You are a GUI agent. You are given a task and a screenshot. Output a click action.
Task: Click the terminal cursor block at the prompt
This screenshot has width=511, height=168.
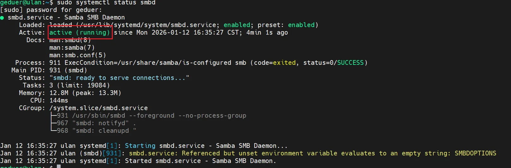[x=59, y=166]
